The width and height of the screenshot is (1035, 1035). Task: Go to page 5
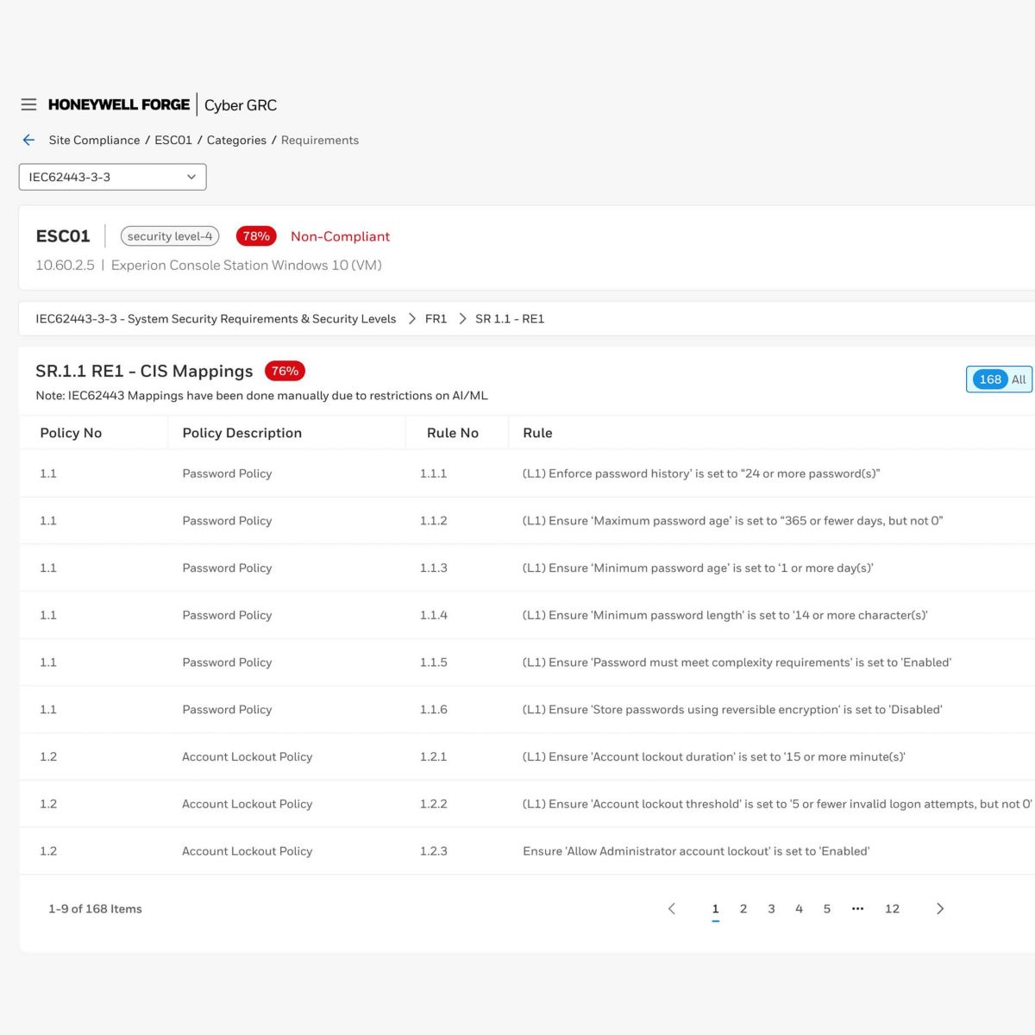pyautogui.click(x=826, y=908)
